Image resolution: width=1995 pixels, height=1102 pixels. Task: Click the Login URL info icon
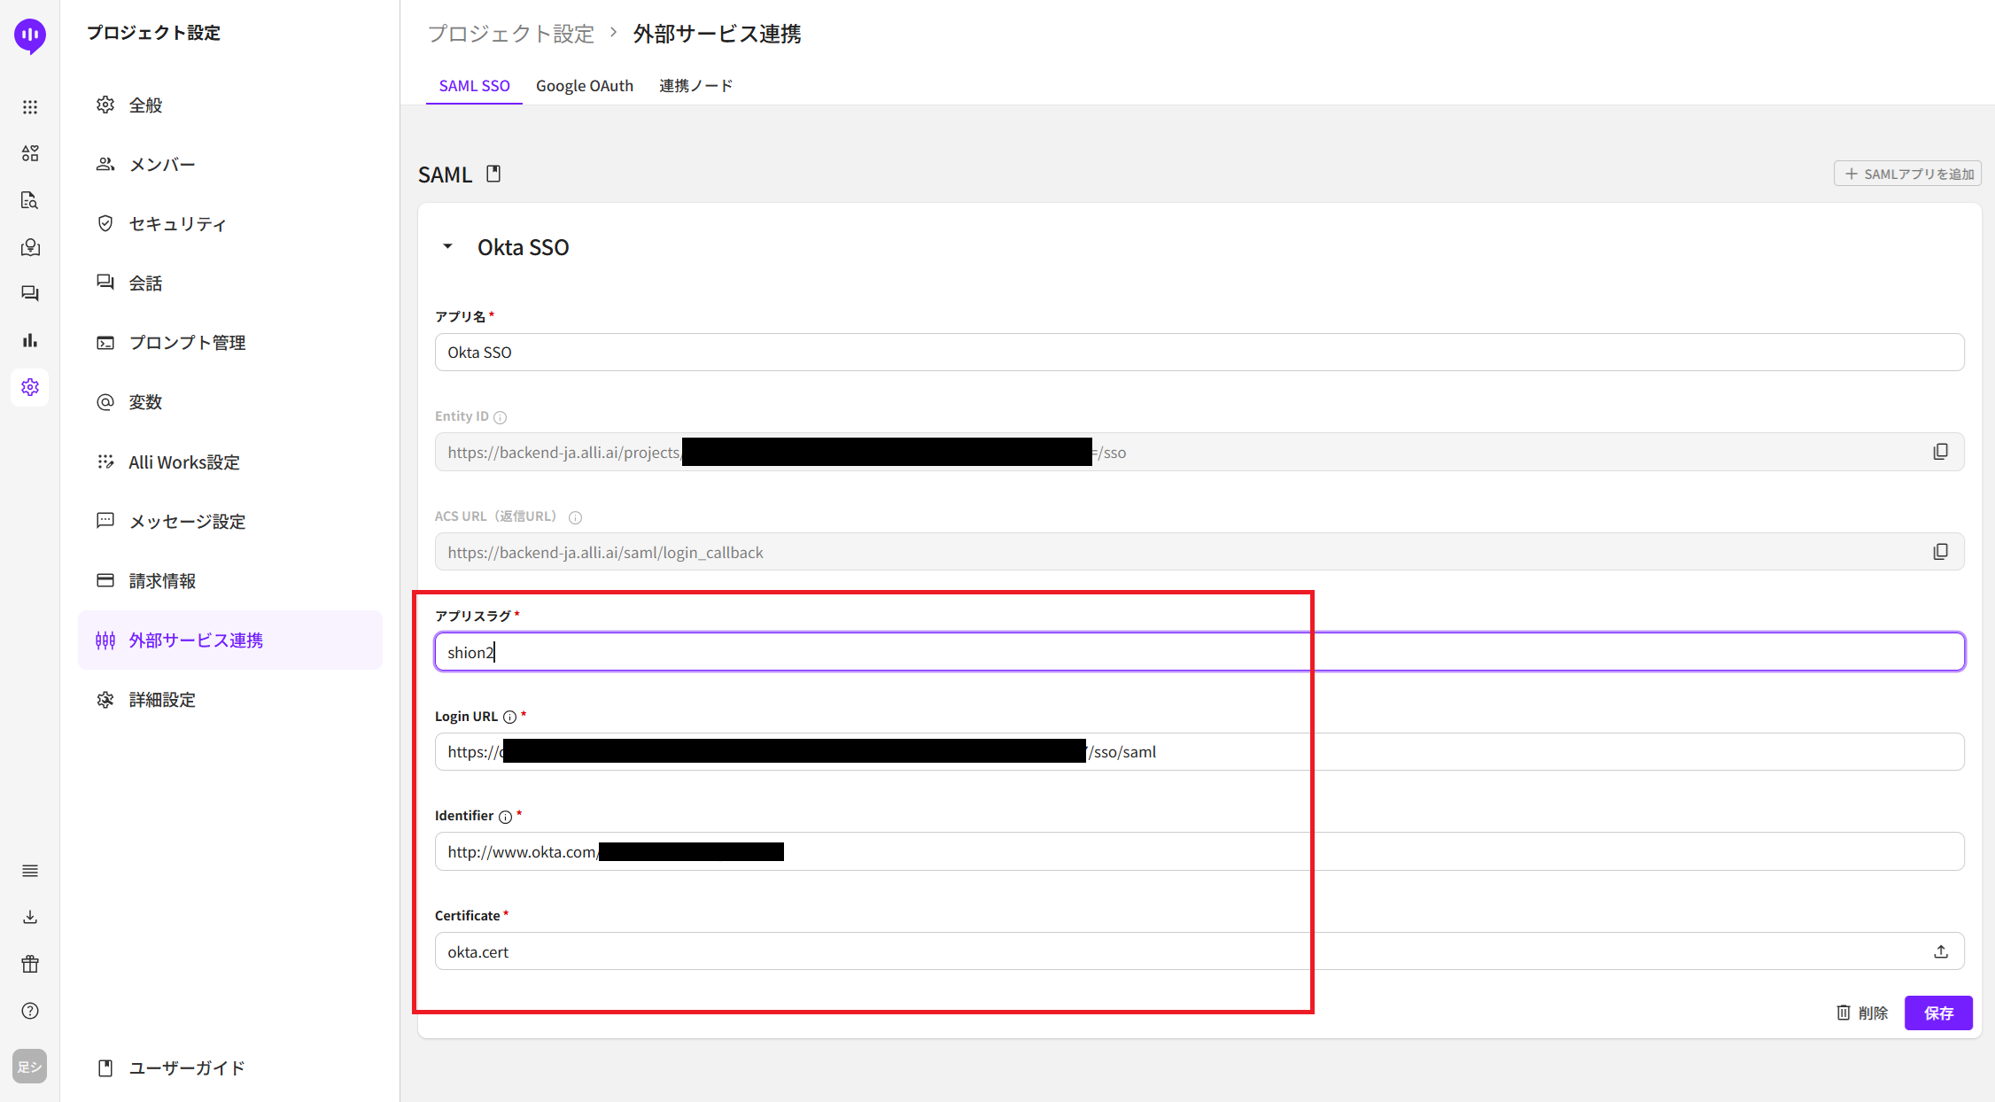(509, 717)
